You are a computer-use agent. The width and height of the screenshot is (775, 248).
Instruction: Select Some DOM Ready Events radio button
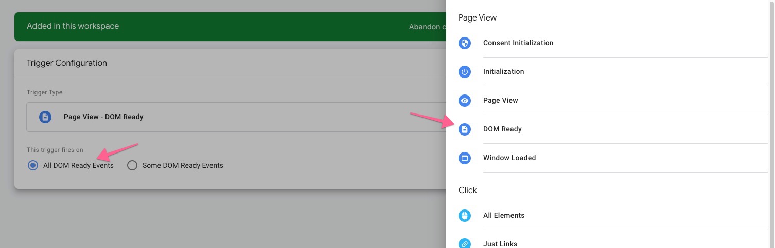pyautogui.click(x=132, y=165)
